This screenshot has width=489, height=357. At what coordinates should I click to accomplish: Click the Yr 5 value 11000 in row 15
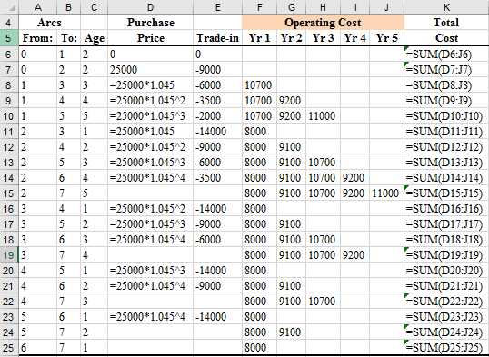[x=386, y=193]
